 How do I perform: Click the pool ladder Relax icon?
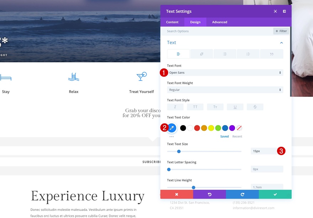click(74, 77)
